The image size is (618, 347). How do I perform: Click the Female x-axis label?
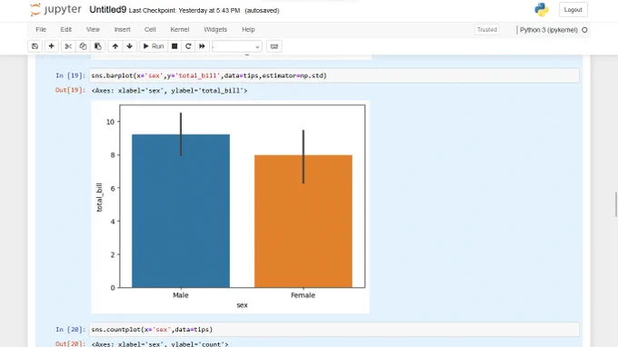(x=303, y=295)
